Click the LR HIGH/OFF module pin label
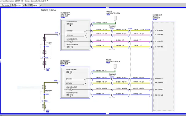Image resolution: width=186 pixels, height=116 pixels. (x=159, y=31)
